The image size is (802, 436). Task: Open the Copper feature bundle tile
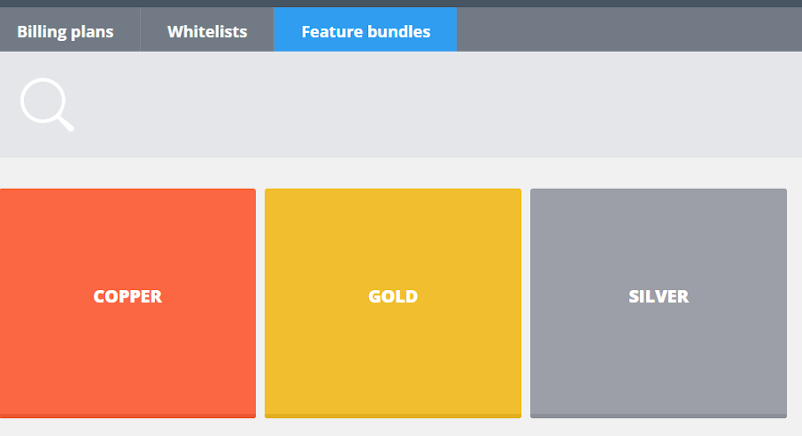coord(127,303)
